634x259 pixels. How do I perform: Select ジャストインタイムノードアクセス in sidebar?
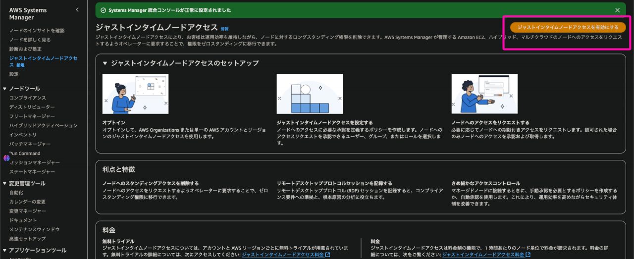click(43, 61)
